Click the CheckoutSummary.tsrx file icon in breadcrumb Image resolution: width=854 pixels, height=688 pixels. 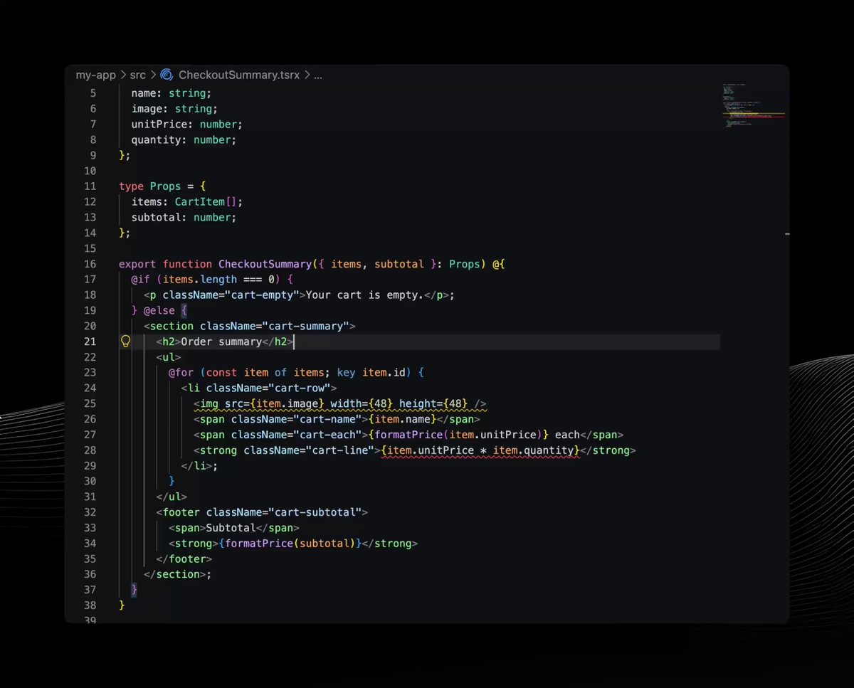(167, 75)
